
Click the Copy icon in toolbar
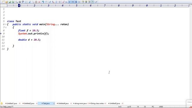point(33,2)
